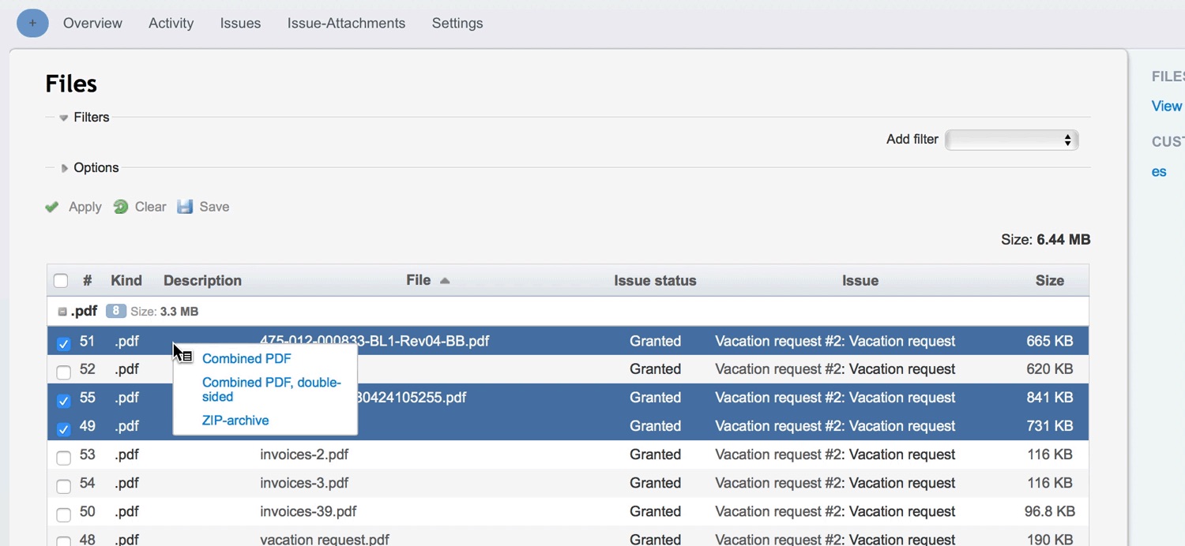1185x546 pixels.
Task: Click the sort arrow beside File header
Action: tap(445, 281)
